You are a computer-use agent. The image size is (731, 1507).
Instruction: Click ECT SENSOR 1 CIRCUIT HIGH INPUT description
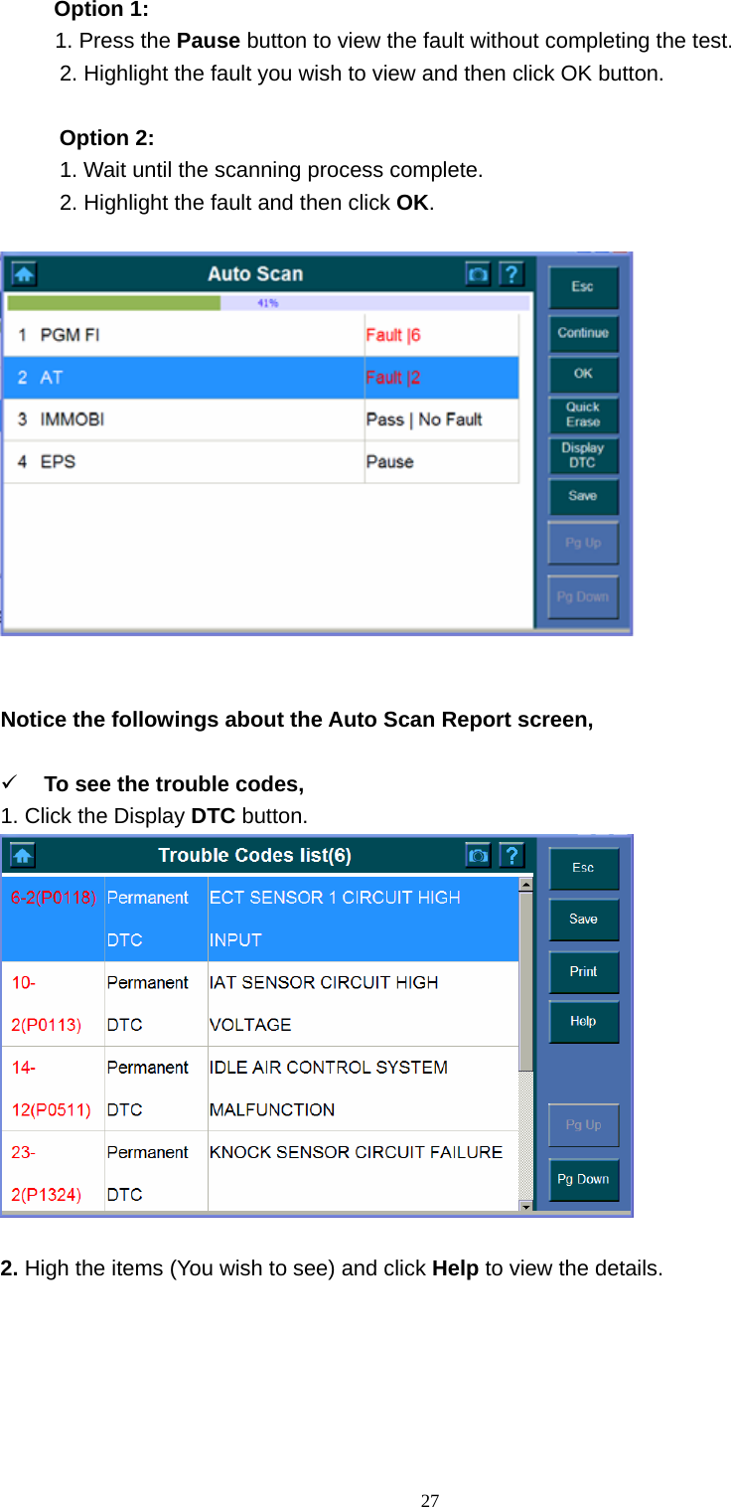(335, 919)
